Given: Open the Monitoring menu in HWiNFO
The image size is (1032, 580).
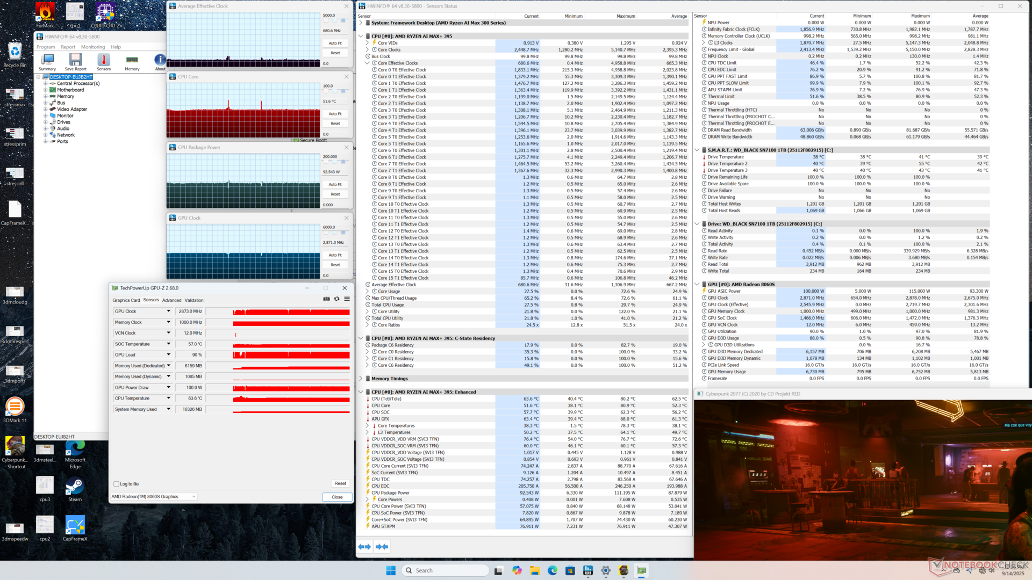Looking at the screenshot, I should (93, 47).
